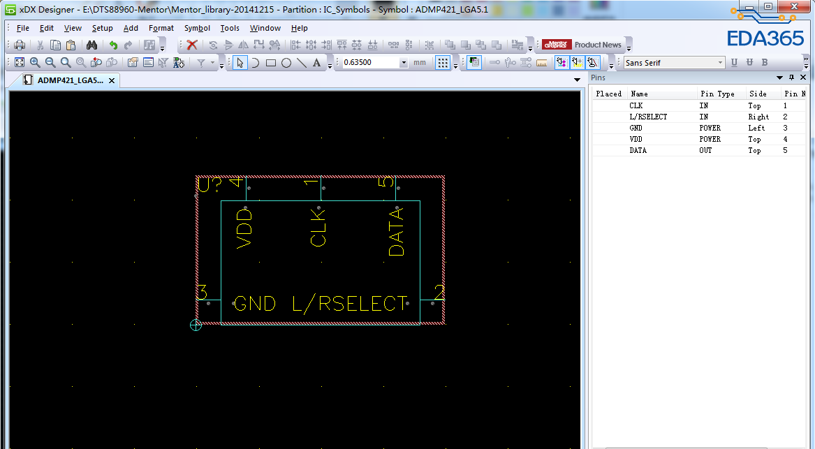Select the L/RSELECT pin row
The width and height of the screenshot is (815, 449).
699,117
